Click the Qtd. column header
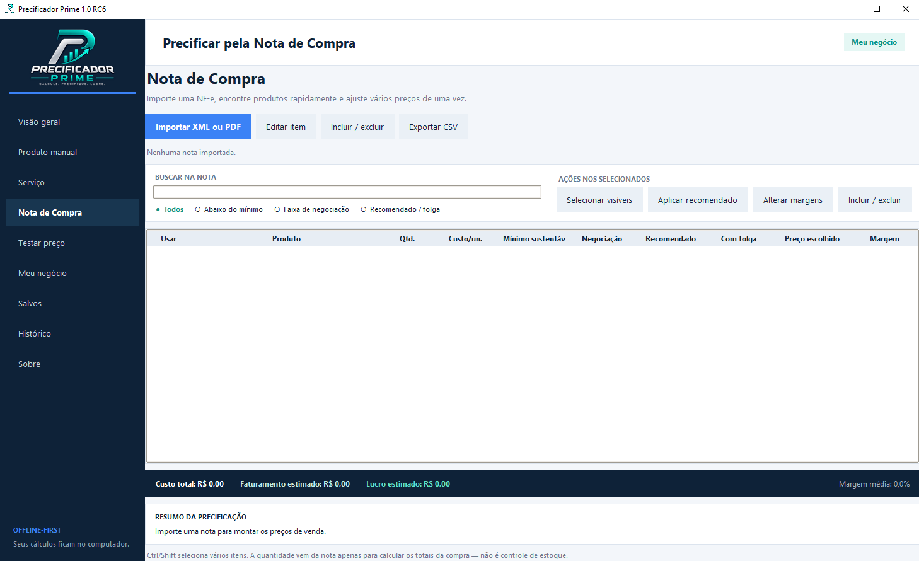This screenshot has width=919, height=561. (x=407, y=239)
